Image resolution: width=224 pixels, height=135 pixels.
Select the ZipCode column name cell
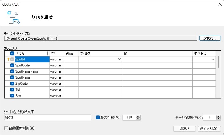coord(32,84)
